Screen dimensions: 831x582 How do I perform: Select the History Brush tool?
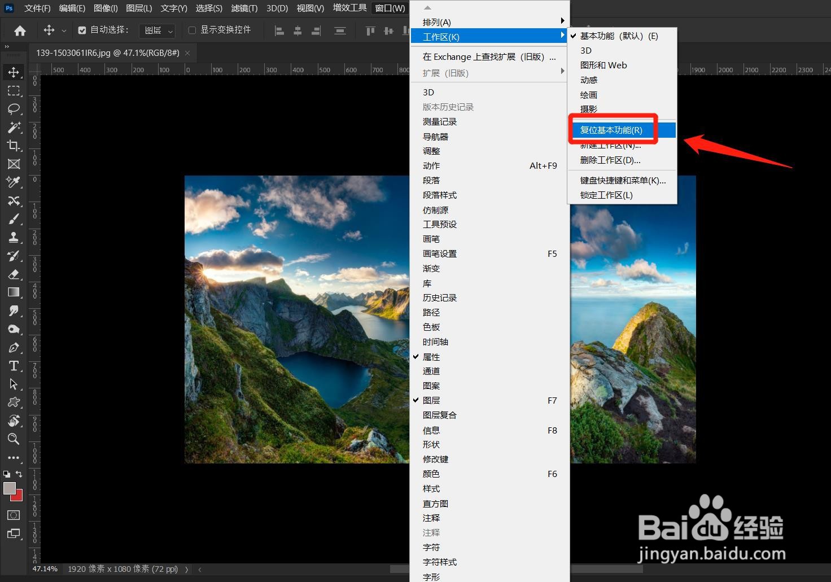[14, 256]
